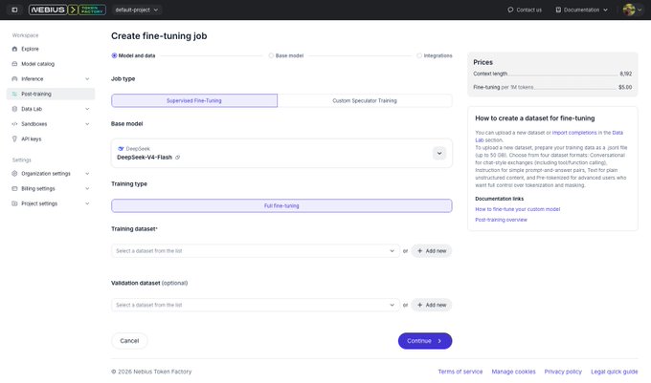Expand Organization settings chevron
651x383 pixels.
(87, 174)
